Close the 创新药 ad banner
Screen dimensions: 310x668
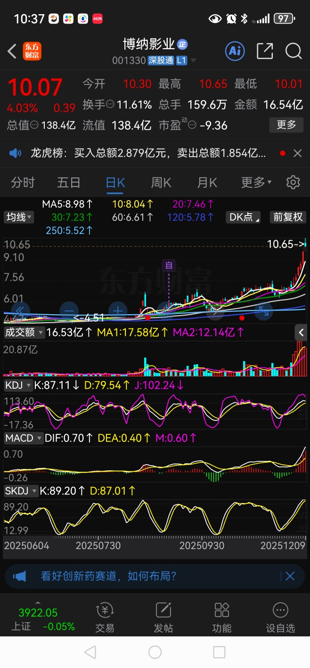pyautogui.click(x=290, y=576)
